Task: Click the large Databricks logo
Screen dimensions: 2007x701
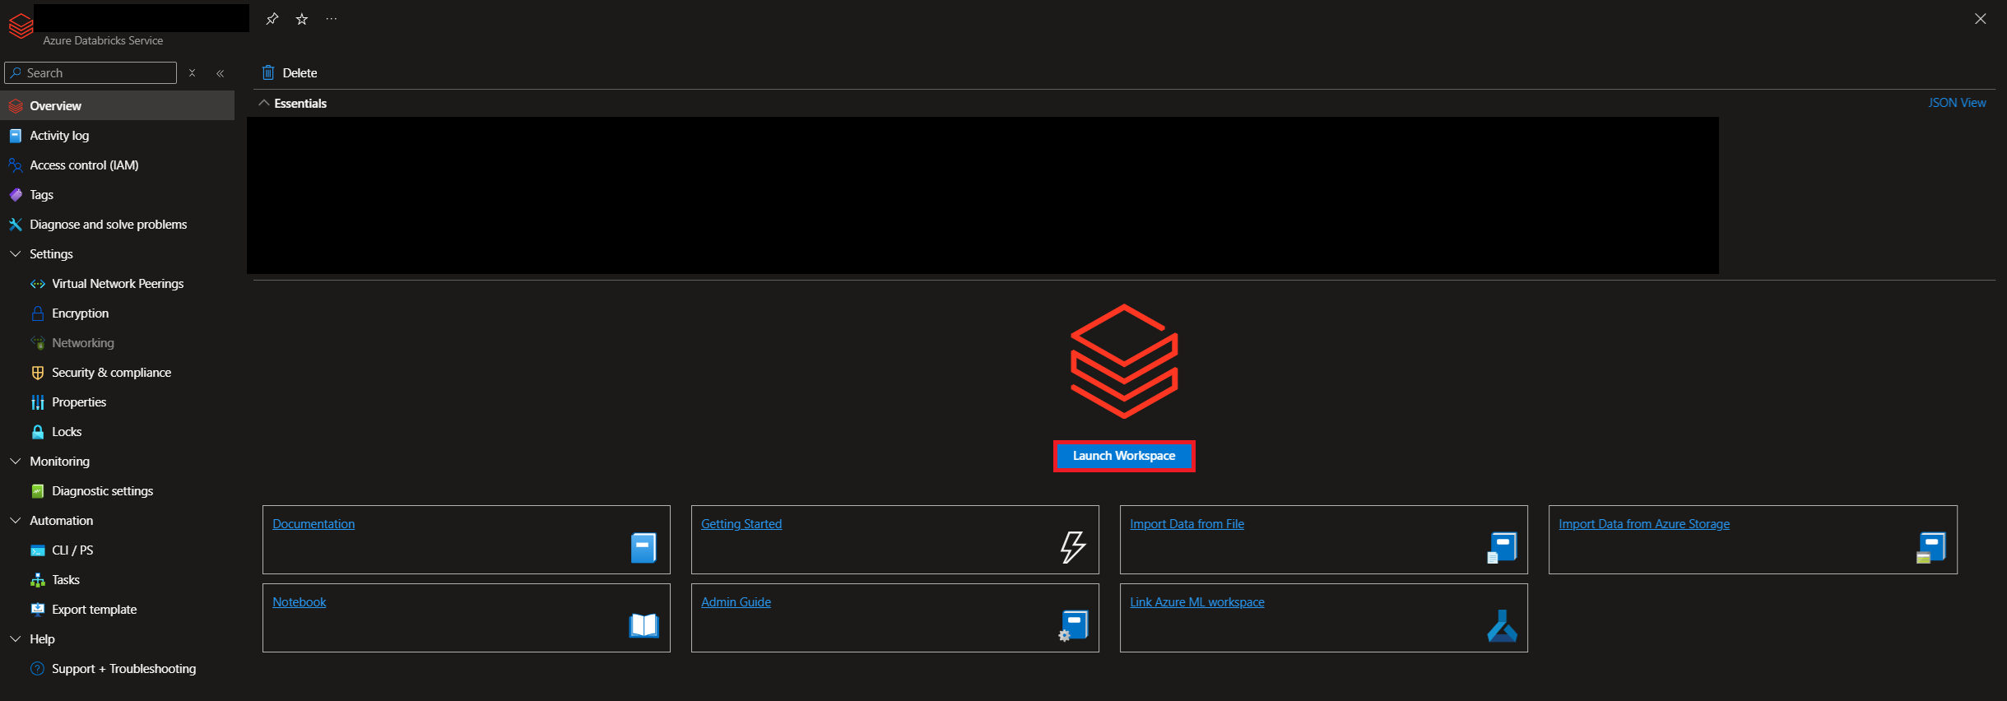Action: coord(1124,361)
